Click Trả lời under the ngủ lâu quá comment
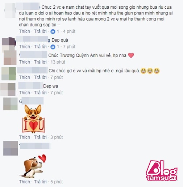Image resolution: width=183 pixels, height=187 pixels. (40, 77)
